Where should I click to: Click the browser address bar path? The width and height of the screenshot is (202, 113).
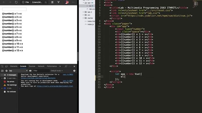37,2
